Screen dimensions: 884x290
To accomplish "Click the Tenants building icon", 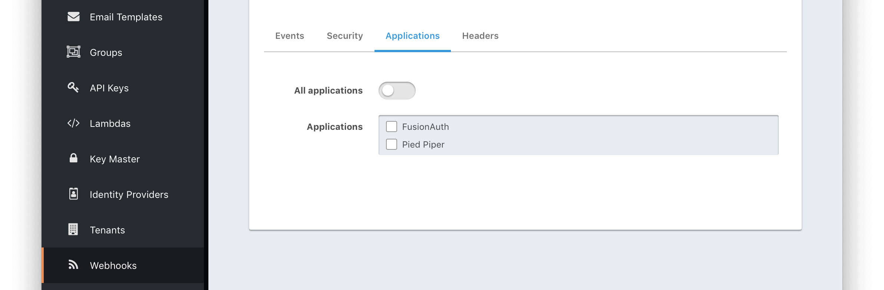I will pyautogui.click(x=73, y=229).
